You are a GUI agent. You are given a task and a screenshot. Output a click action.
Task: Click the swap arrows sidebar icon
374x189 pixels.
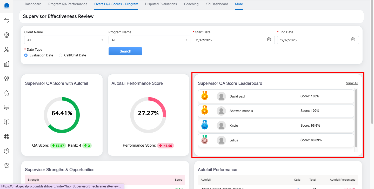7,21
